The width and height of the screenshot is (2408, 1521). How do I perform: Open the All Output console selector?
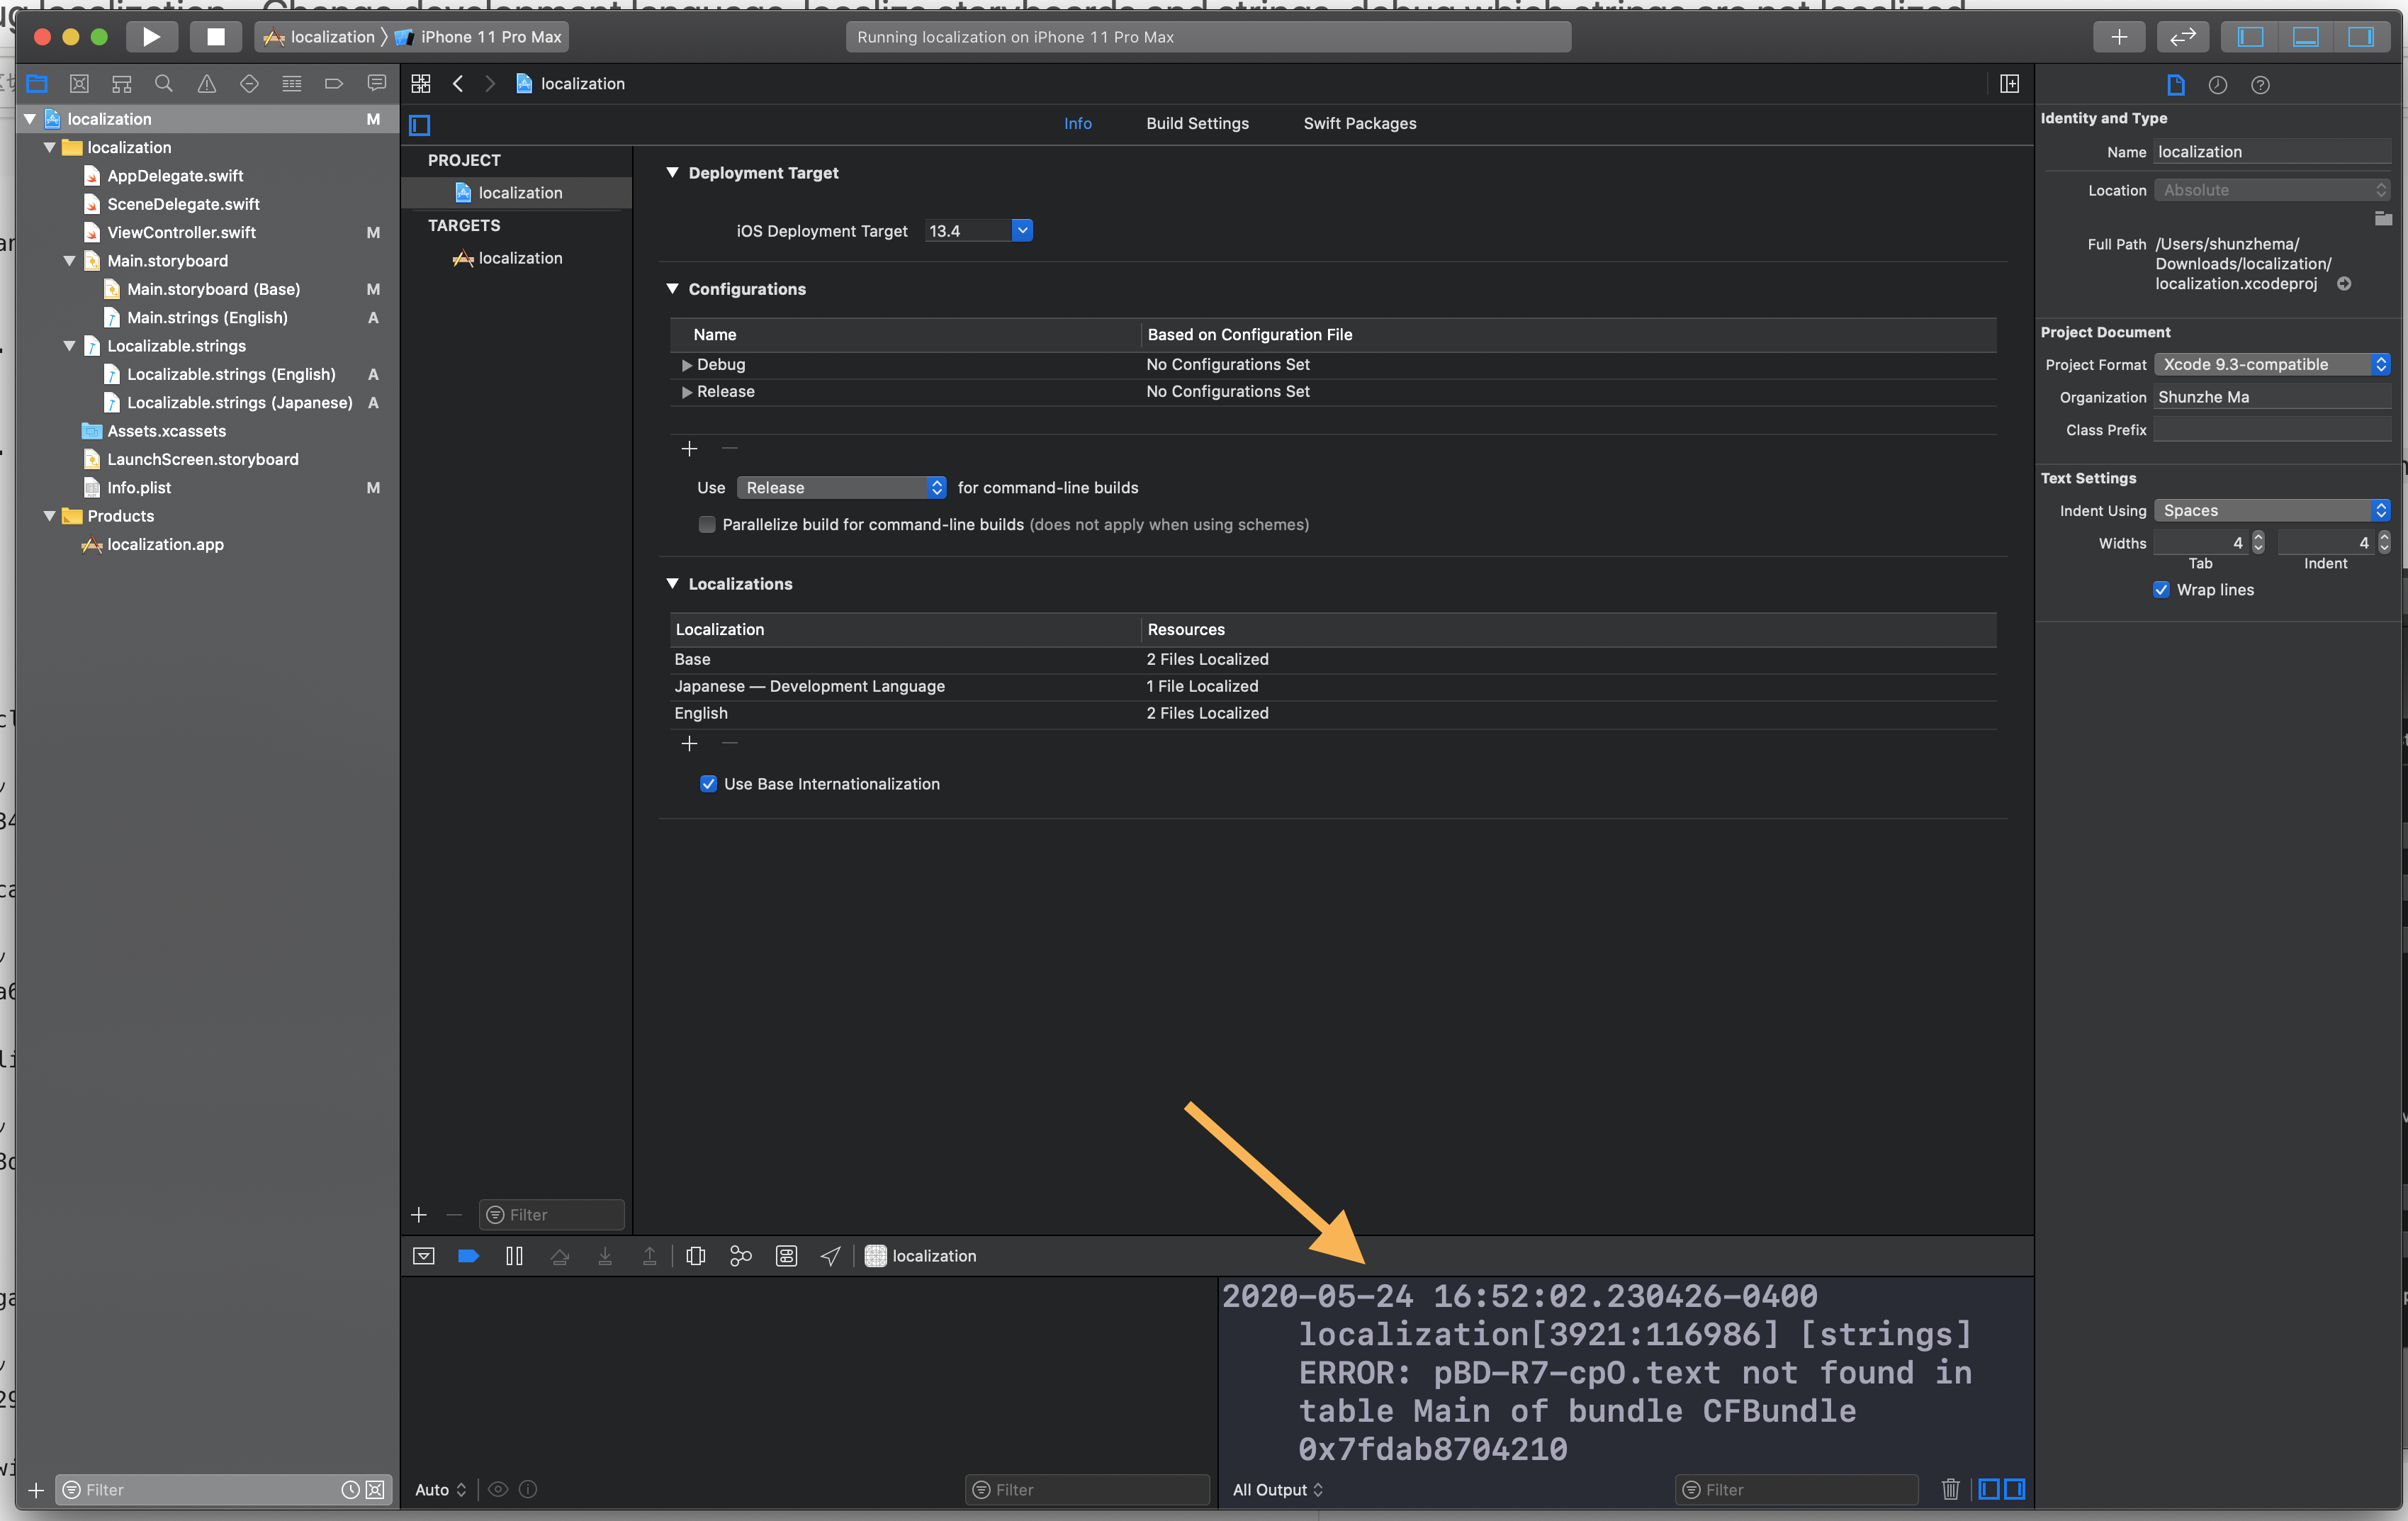1278,1490
